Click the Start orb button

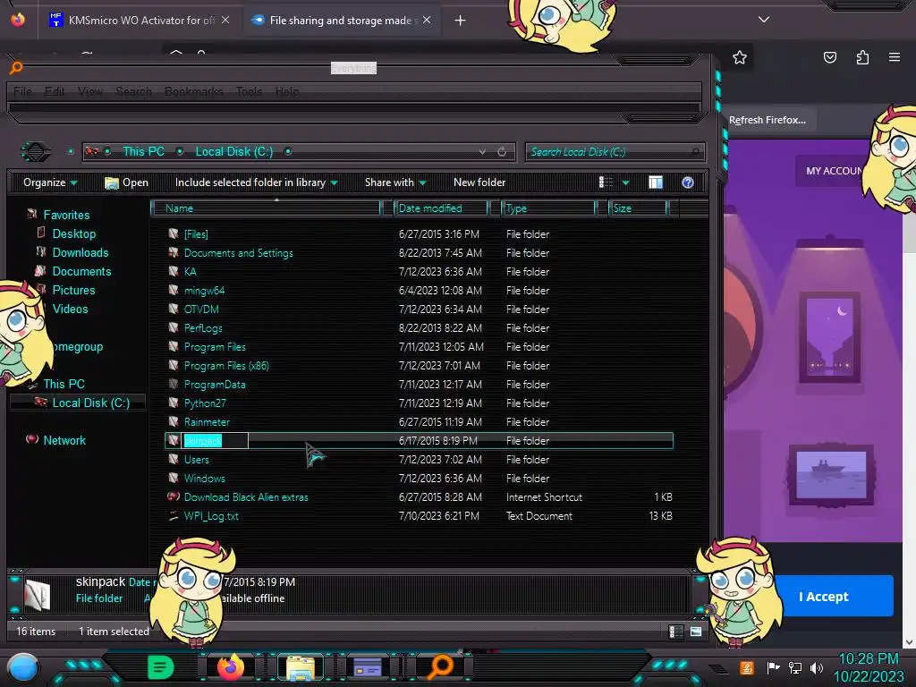[x=22, y=667]
